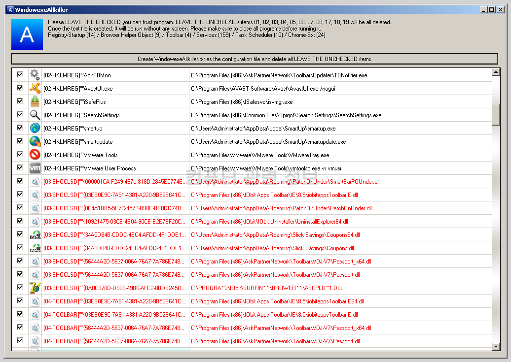Click the vm icon beside VMware User Process

coord(35,168)
